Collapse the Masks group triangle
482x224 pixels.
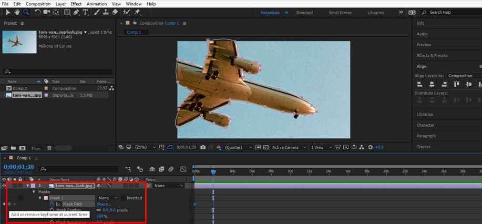[x=34, y=192]
